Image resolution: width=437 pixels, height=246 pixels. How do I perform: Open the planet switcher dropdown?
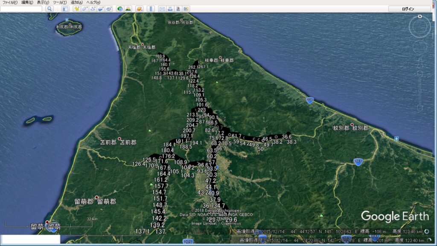pos(140,9)
